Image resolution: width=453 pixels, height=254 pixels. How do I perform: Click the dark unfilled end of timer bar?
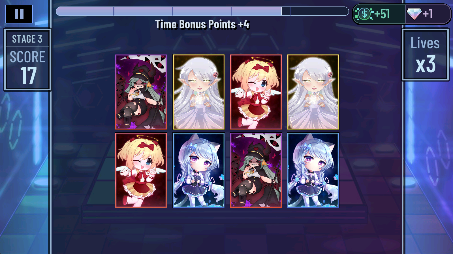pos(315,11)
